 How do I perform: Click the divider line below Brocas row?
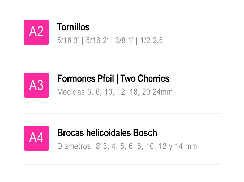click(122, 165)
